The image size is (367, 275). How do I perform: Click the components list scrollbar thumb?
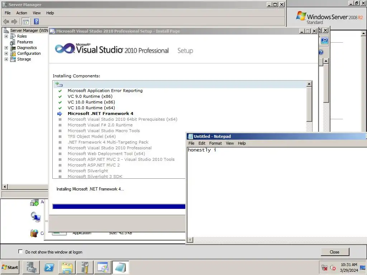click(309, 104)
